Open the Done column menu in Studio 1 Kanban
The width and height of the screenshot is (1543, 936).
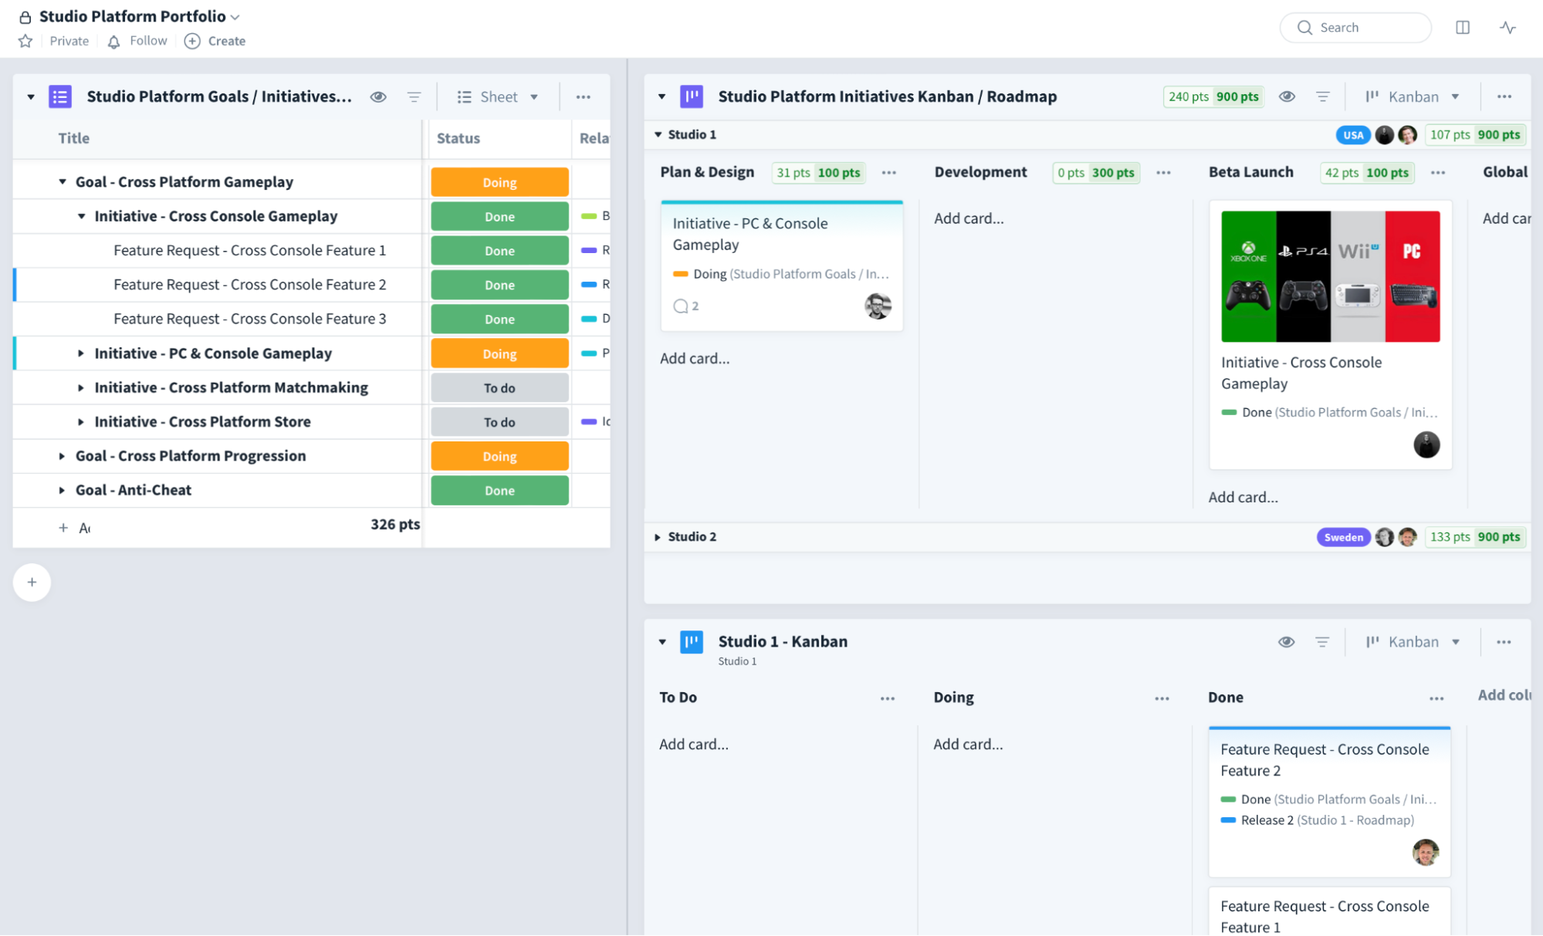tap(1436, 698)
